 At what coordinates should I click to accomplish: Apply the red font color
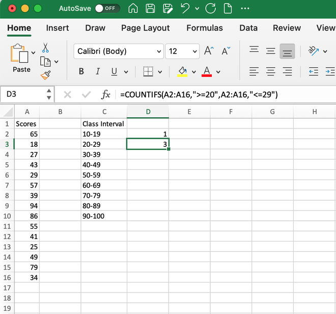coord(207,71)
